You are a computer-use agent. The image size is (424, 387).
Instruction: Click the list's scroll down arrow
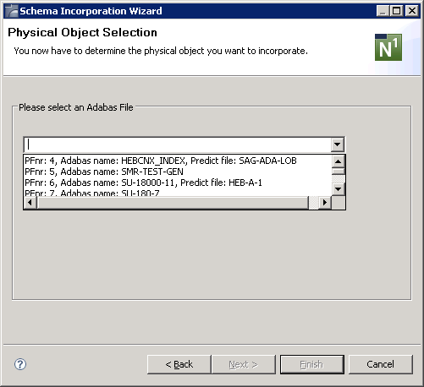click(x=338, y=188)
